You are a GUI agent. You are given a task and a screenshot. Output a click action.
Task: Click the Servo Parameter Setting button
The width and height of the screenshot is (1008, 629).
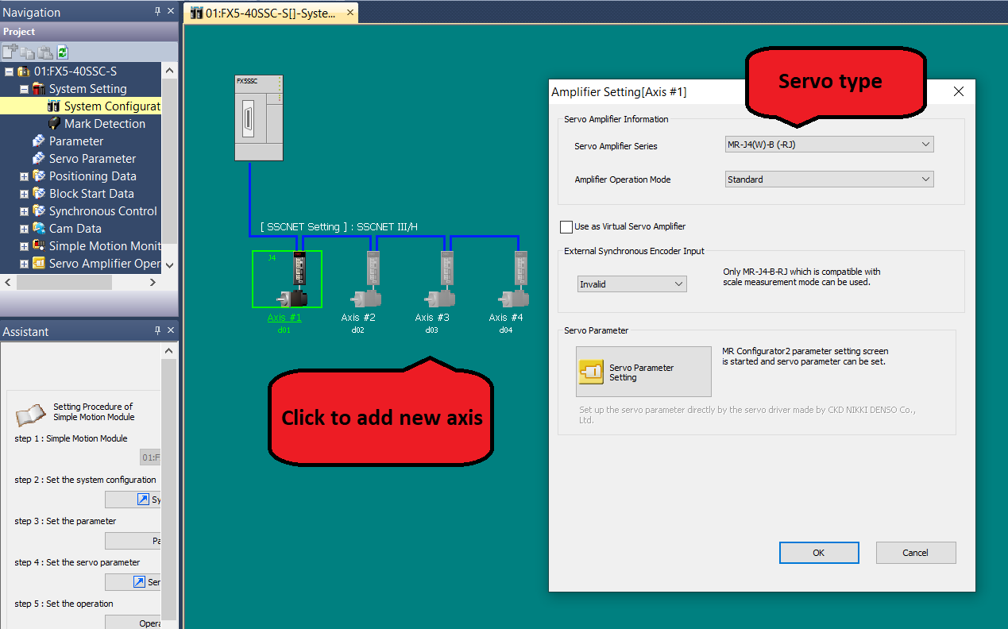643,372
